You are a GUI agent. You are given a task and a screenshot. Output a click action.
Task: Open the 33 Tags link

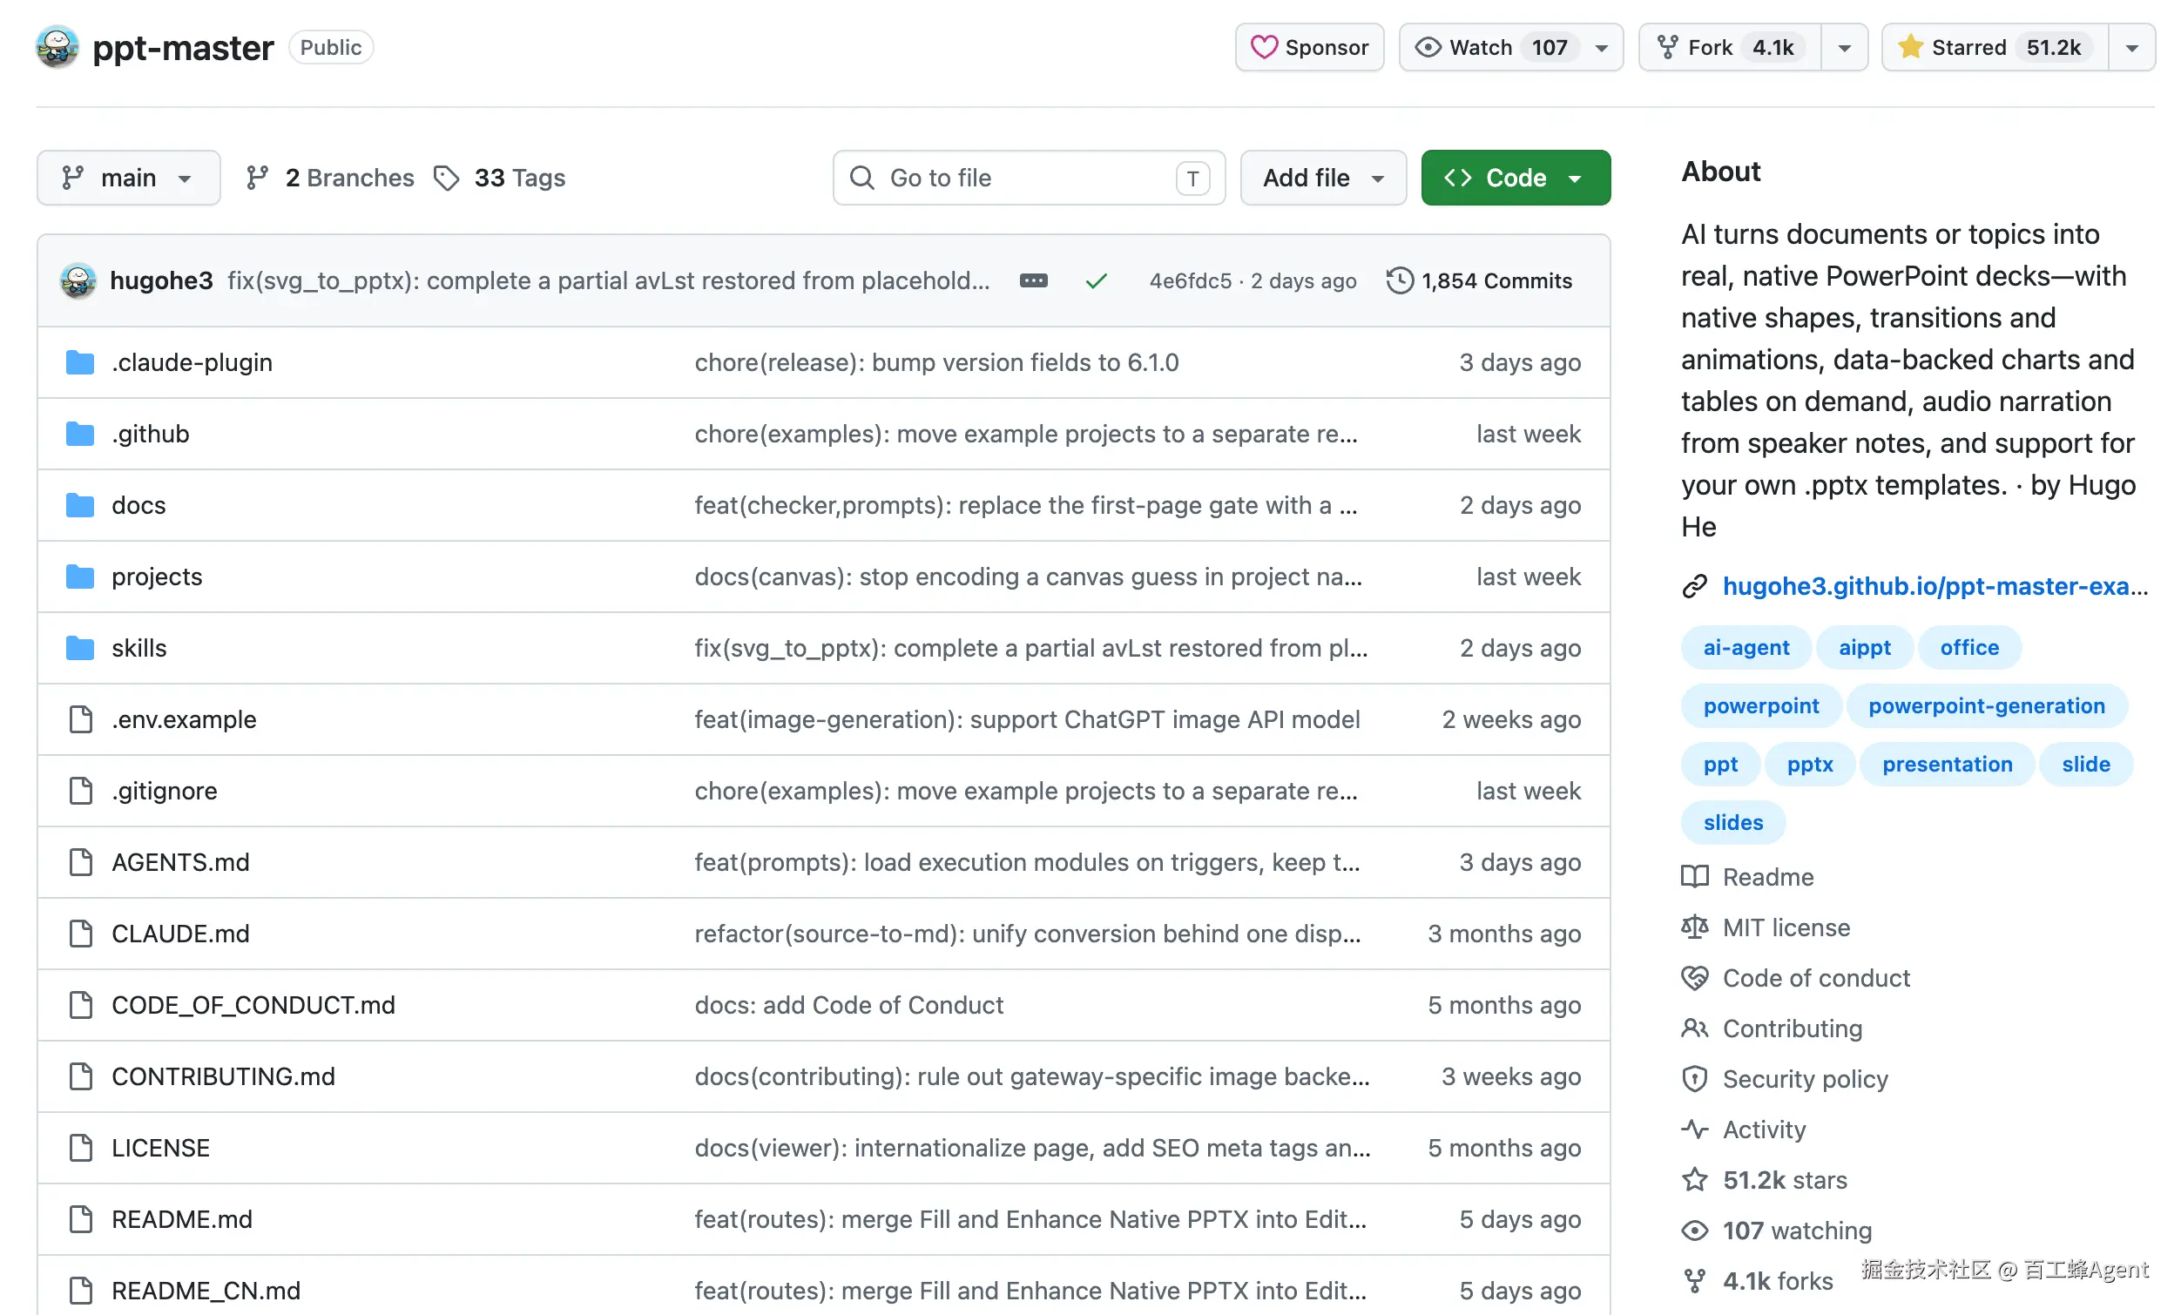(x=500, y=178)
